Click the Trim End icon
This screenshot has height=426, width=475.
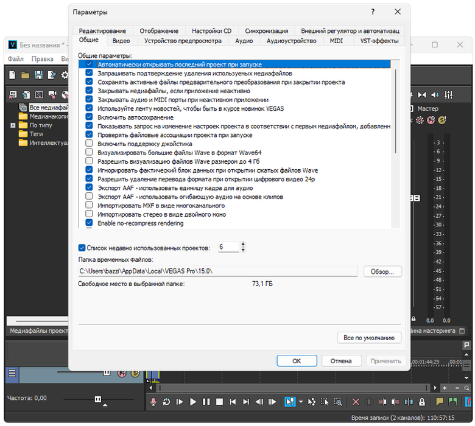coord(395,402)
